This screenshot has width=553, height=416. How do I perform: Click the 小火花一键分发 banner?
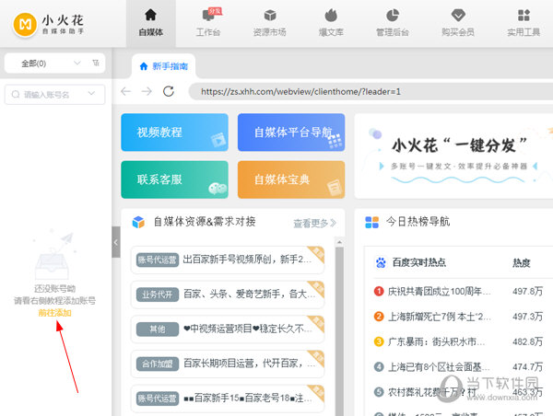point(453,156)
